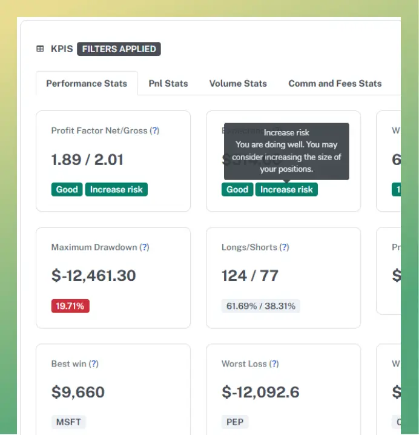Click the $-12,461.30 drawdown value

[x=94, y=275]
